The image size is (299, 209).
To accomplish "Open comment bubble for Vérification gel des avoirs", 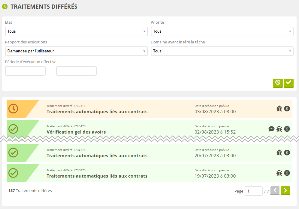I will pyautogui.click(x=271, y=129).
